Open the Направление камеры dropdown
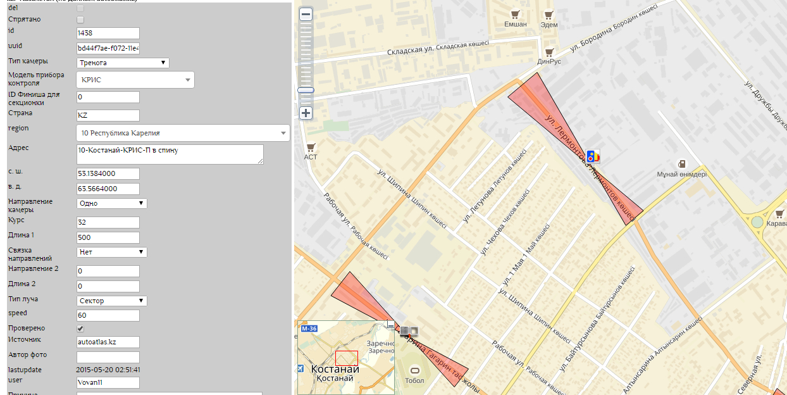 [x=111, y=203]
